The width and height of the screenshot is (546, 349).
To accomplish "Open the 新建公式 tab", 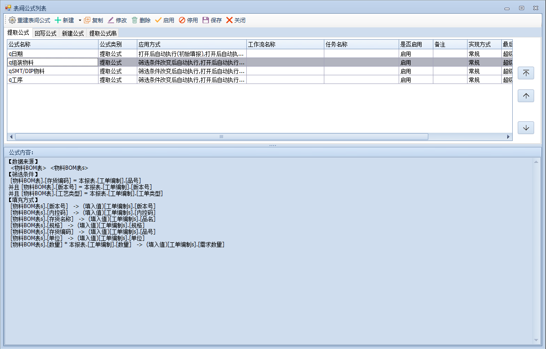I will 73,33.
